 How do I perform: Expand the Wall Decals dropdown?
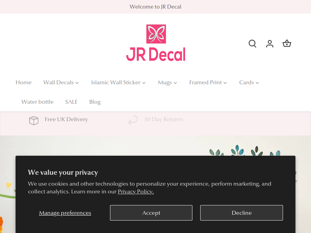point(61,82)
